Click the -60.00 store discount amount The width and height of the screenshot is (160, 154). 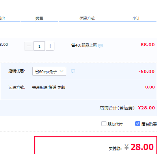pos(147,71)
